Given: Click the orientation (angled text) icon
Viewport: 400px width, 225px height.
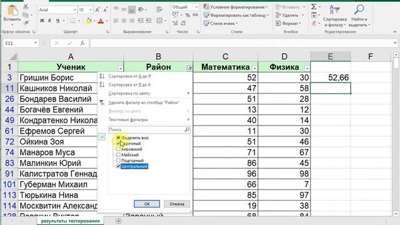Looking at the screenshot, I should [141, 10].
